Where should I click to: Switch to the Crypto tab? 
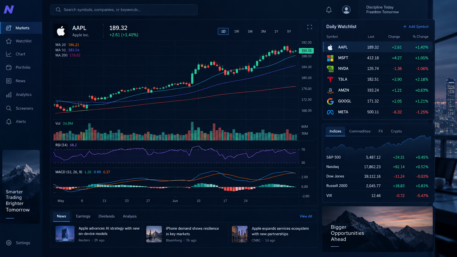[x=396, y=131]
